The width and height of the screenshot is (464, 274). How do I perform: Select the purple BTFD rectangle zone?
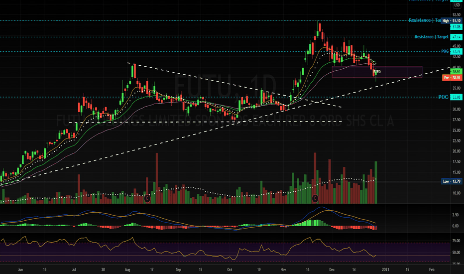pyautogui.click(x=377, y=72)
